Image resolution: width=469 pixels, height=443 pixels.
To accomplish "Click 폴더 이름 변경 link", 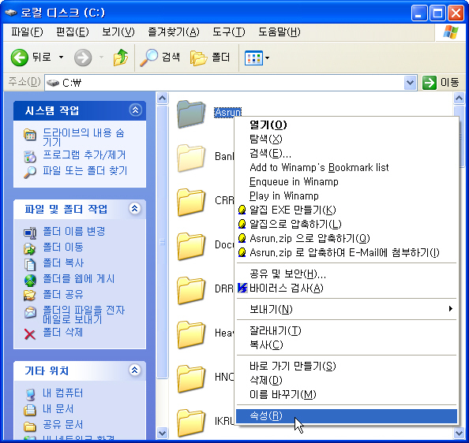I will [x=74, y=231].
